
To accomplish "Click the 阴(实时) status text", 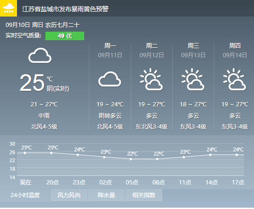I will coord(58,89).
